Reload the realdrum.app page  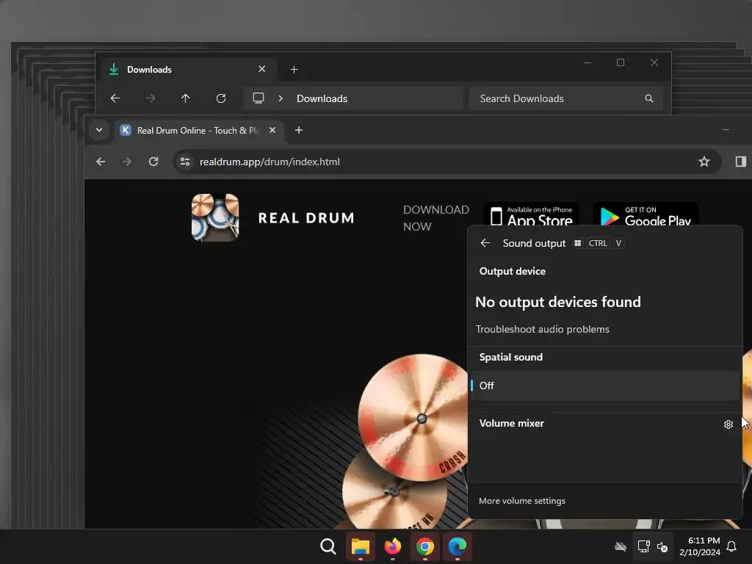153,162
